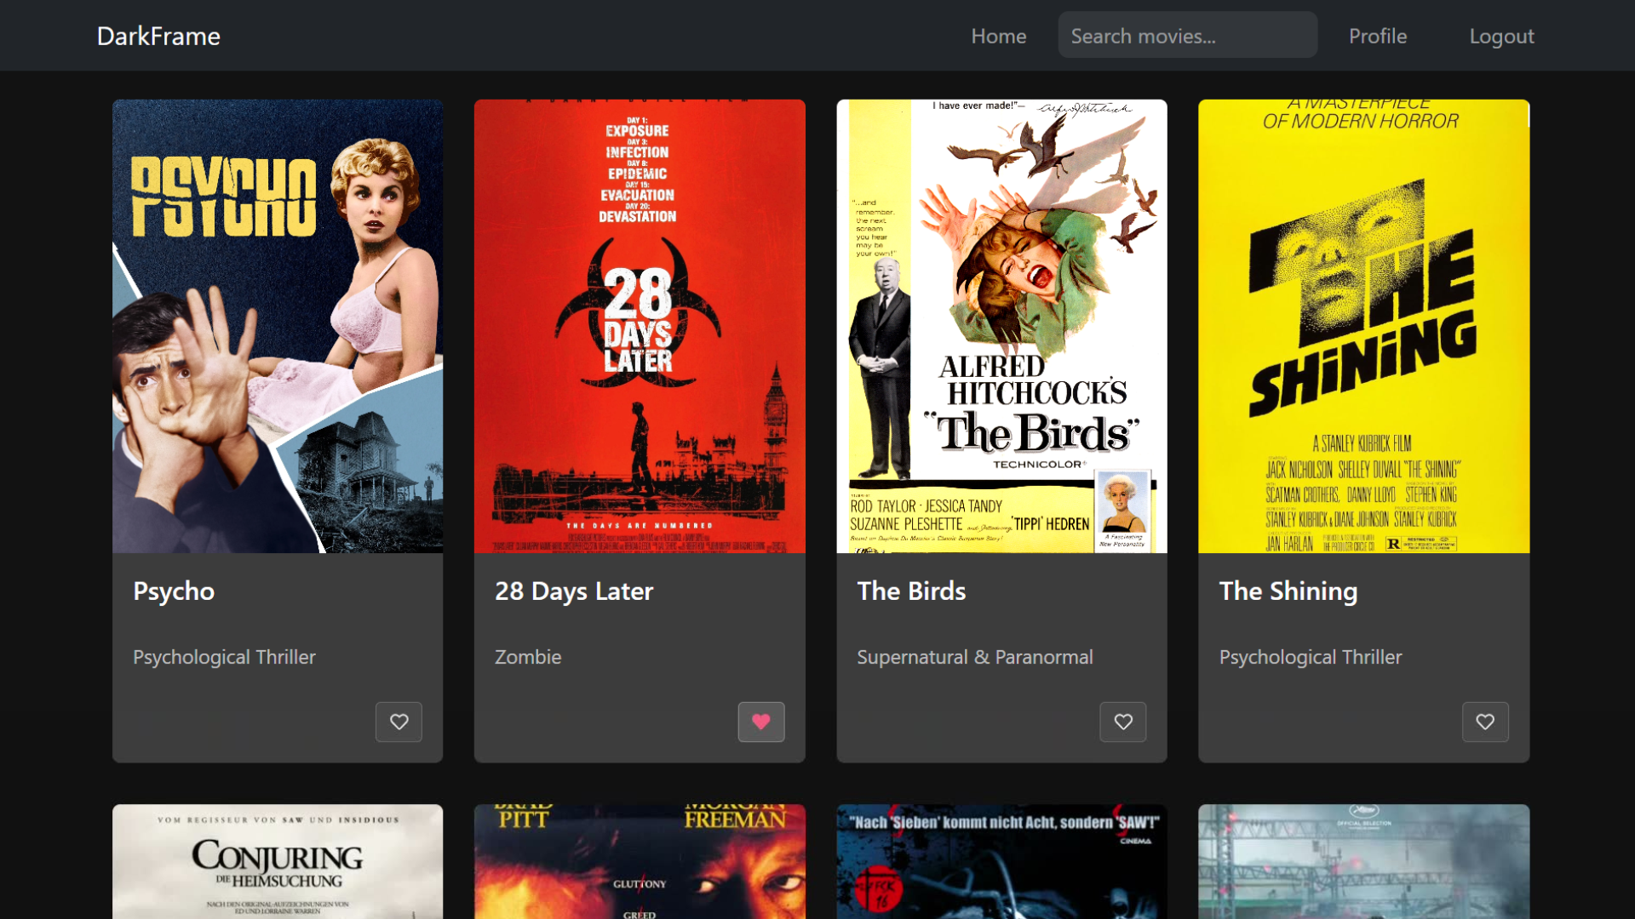Open the SAW movie poster
The image size is (1635, 919).
click(x=1001, y=861)
